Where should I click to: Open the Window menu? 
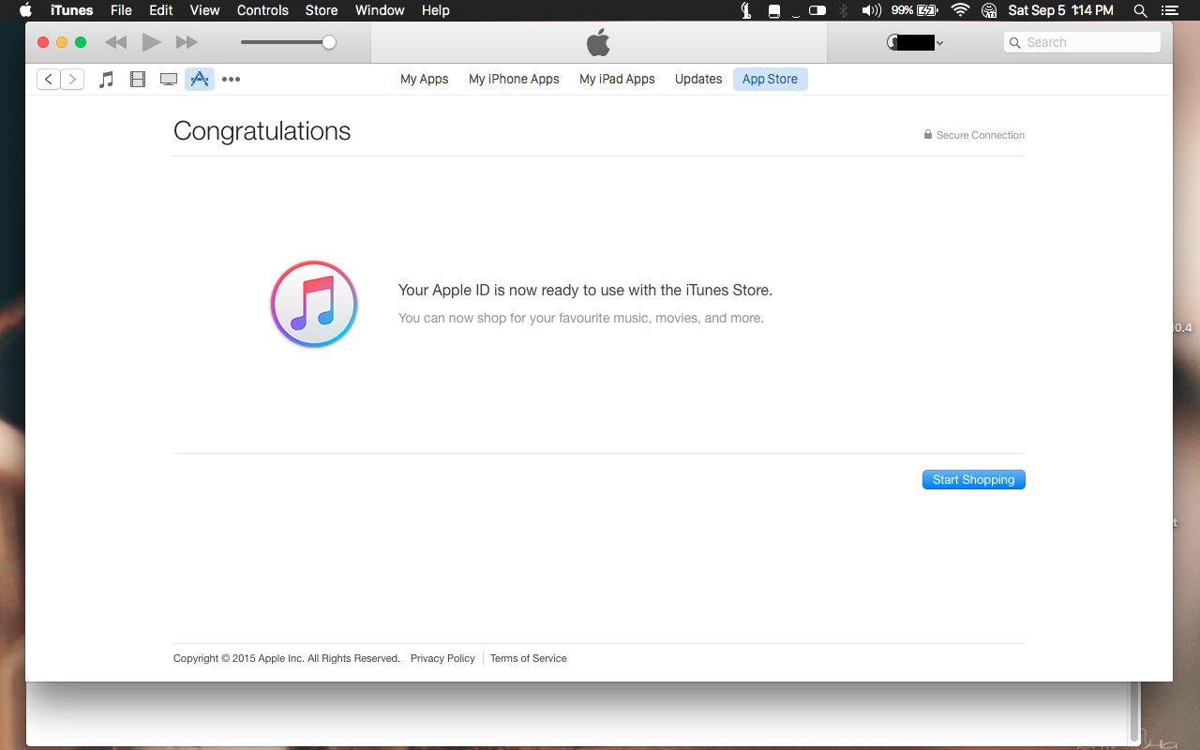coord(380,10)
